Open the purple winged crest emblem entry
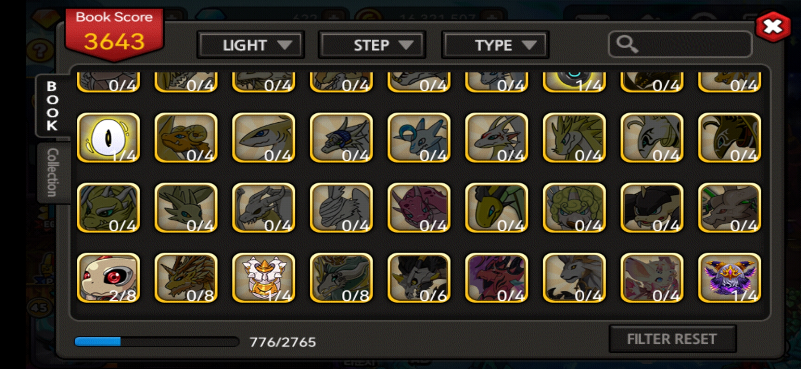Viewport: 801px width, 369px height. click(x=729, y=278)
